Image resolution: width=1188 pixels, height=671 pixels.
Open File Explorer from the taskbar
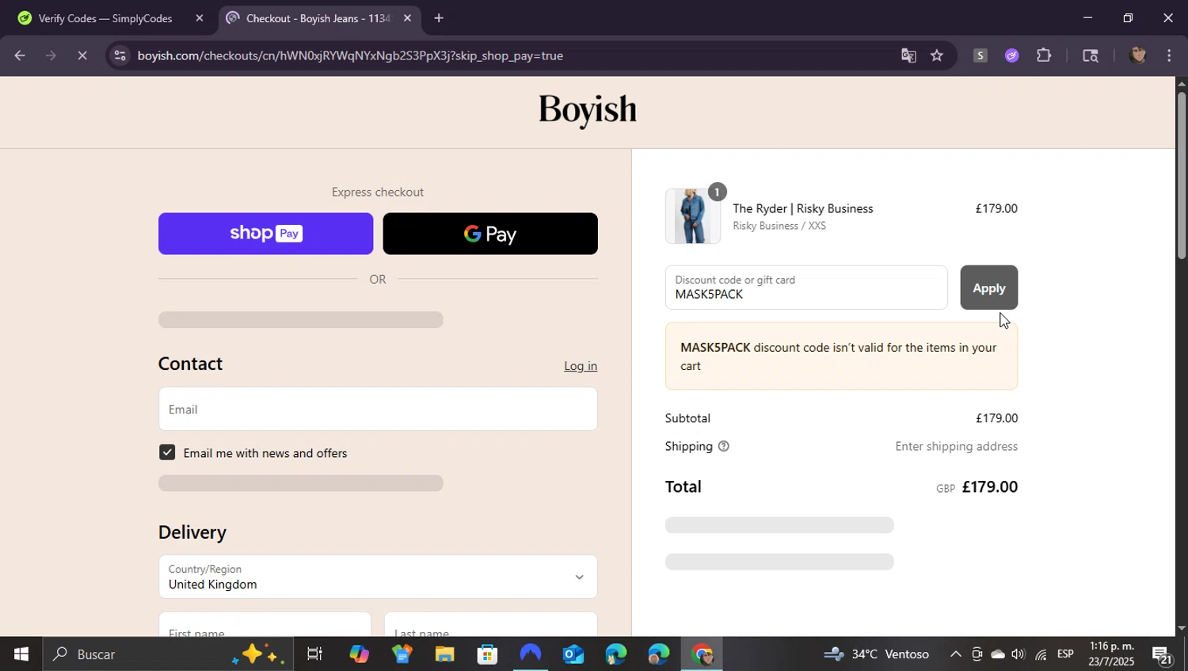444,654
